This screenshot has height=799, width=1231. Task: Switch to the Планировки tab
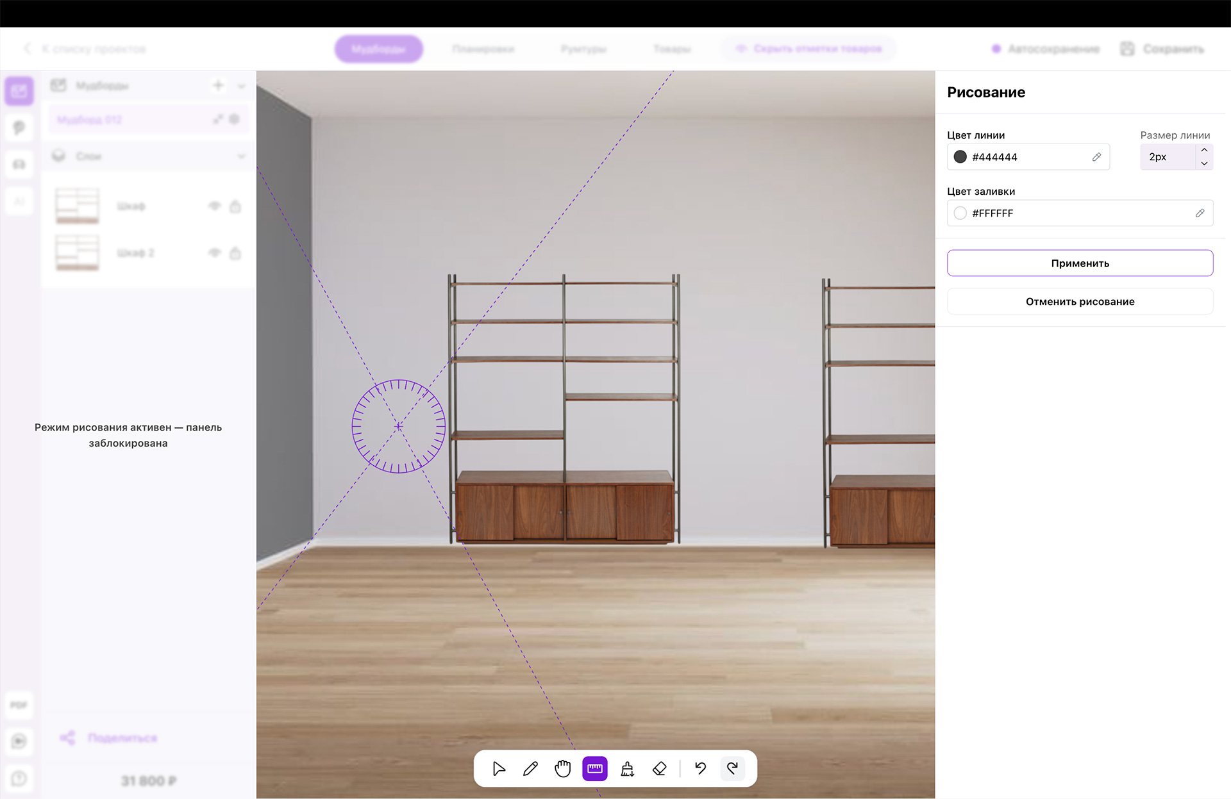coord(483,49)
